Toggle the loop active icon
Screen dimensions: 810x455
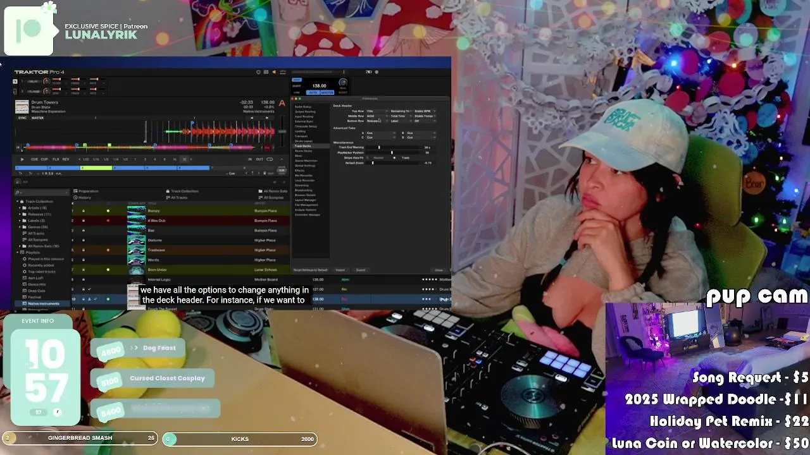click(270, 159)
